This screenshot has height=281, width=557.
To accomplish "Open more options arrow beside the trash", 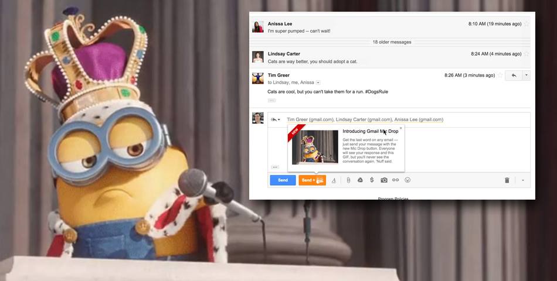I will pyautogui.click(x=523, y=180).
